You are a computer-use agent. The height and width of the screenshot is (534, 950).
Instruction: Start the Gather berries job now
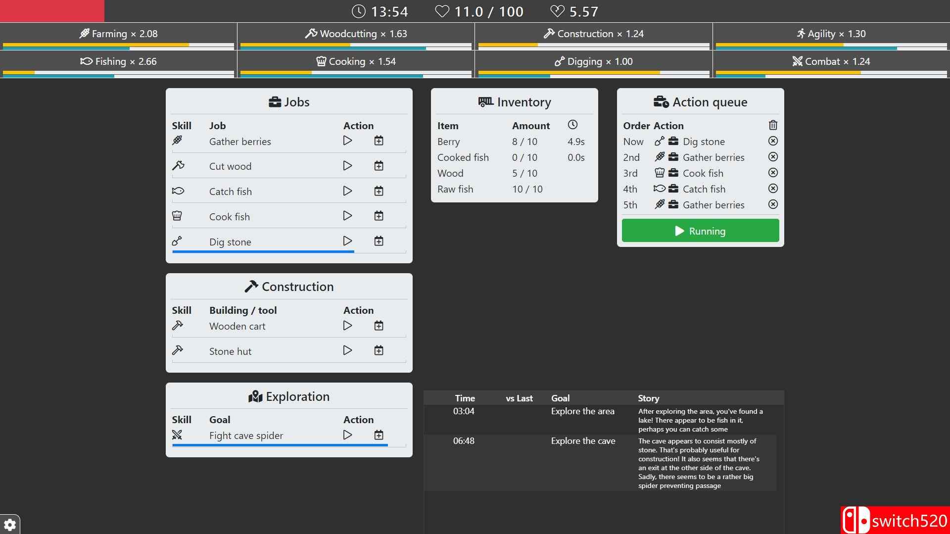tap(347, 141)
